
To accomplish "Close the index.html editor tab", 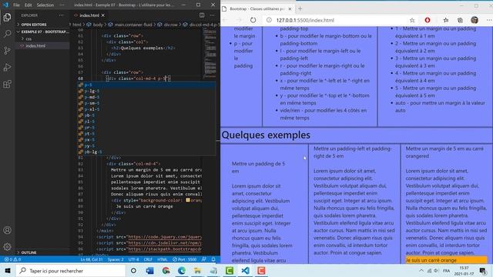I will click(102, 15).
